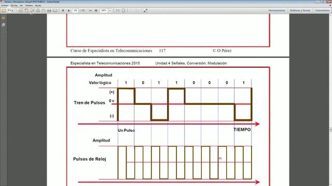332x186 pixels.
Task: Click the vertical scrollbar on the right
Action: pos(330,99)
